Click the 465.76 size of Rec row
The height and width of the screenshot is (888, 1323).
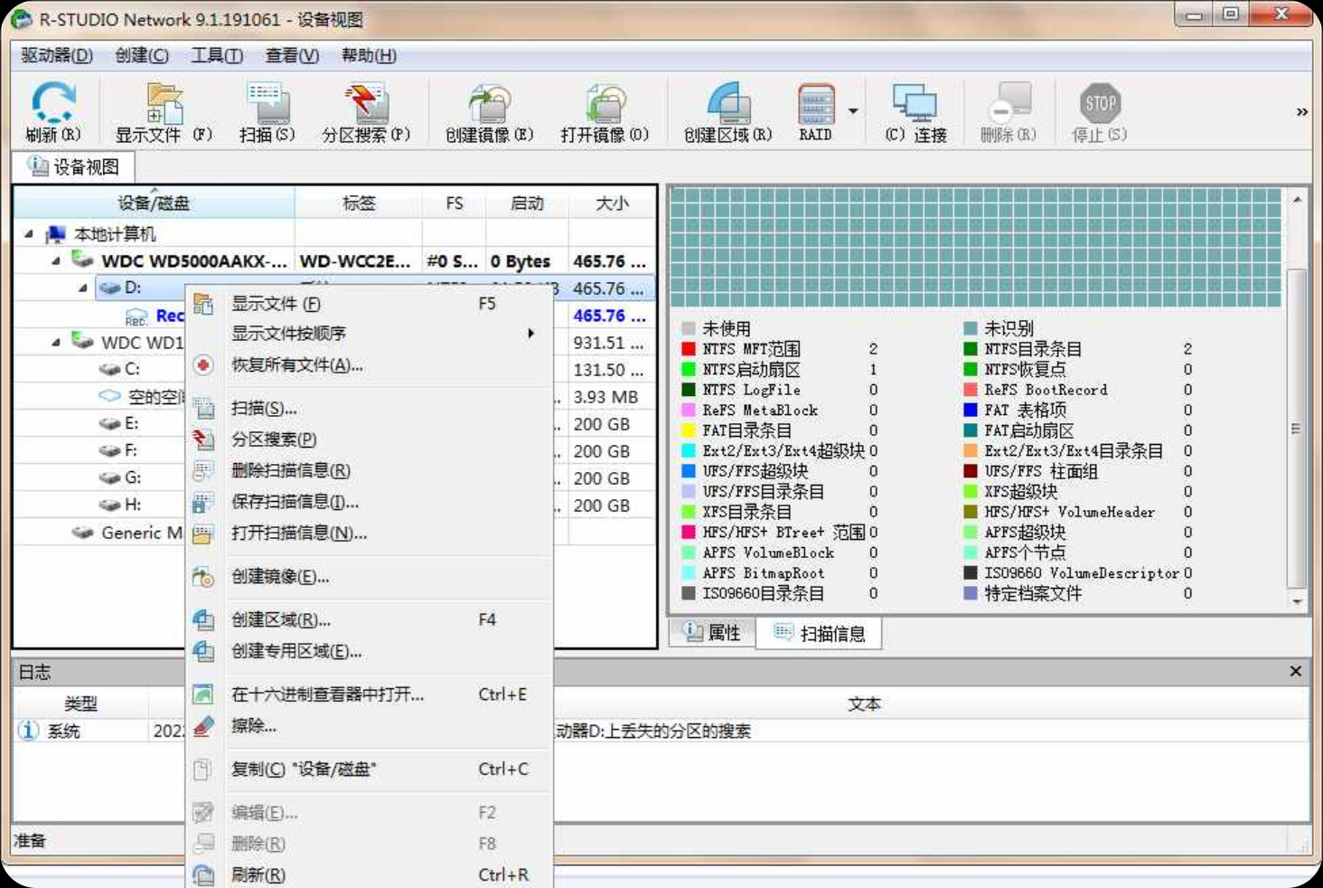tap(609, 316)
